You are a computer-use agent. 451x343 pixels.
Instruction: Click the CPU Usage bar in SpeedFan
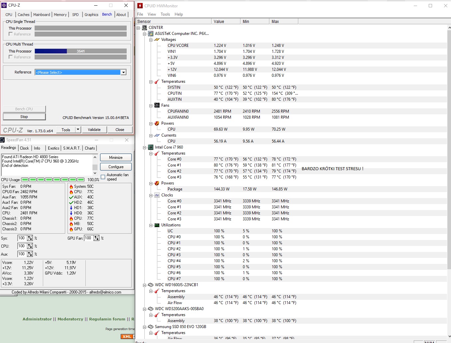[53, 180]
